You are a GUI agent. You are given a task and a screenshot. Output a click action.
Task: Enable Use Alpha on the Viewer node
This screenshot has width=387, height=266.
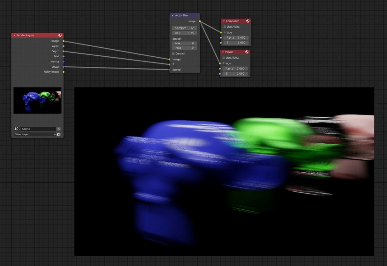224,58
